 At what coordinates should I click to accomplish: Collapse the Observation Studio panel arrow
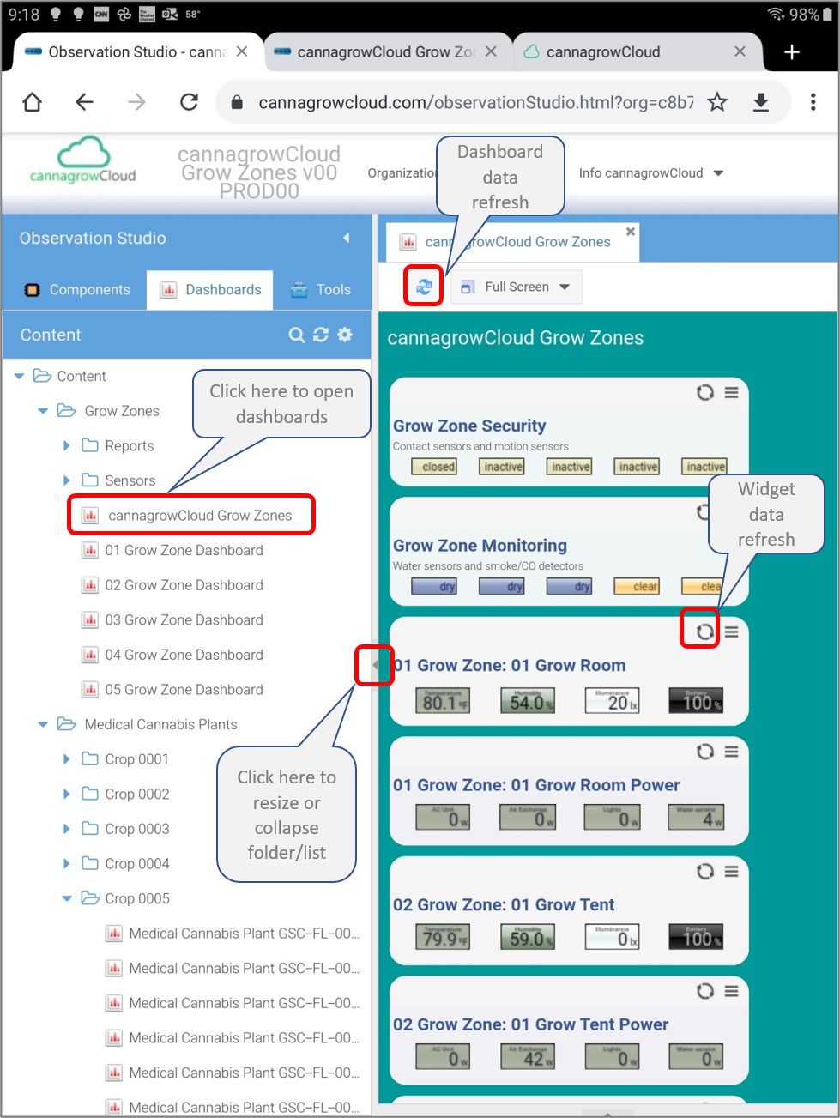tap(347, 239)
